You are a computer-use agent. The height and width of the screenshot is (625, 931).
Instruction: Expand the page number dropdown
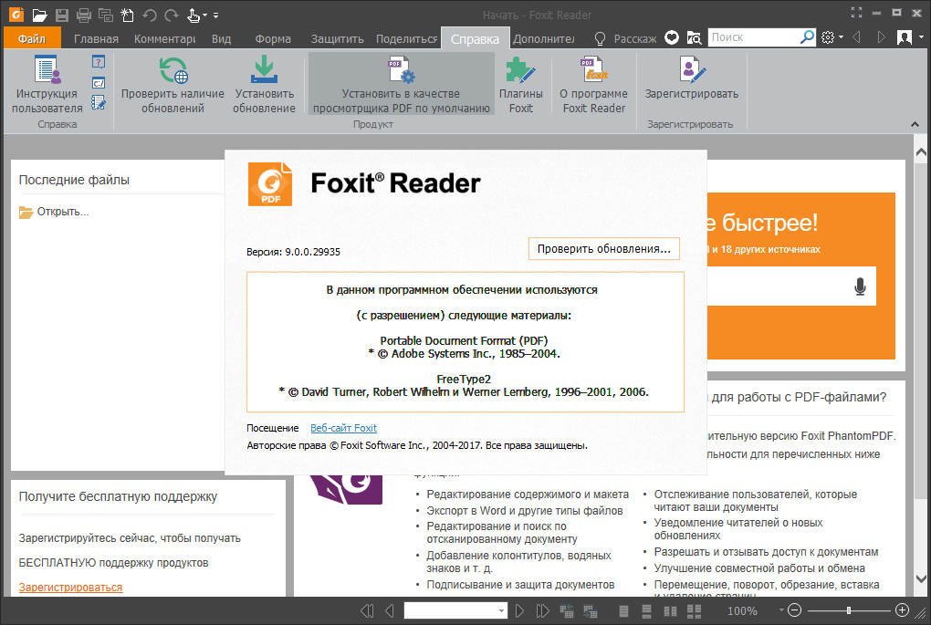coord(502,610)
